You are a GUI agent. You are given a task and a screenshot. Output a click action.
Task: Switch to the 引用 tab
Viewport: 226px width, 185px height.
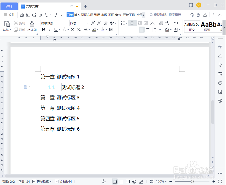pyautogui.click(x=97, y=15)
